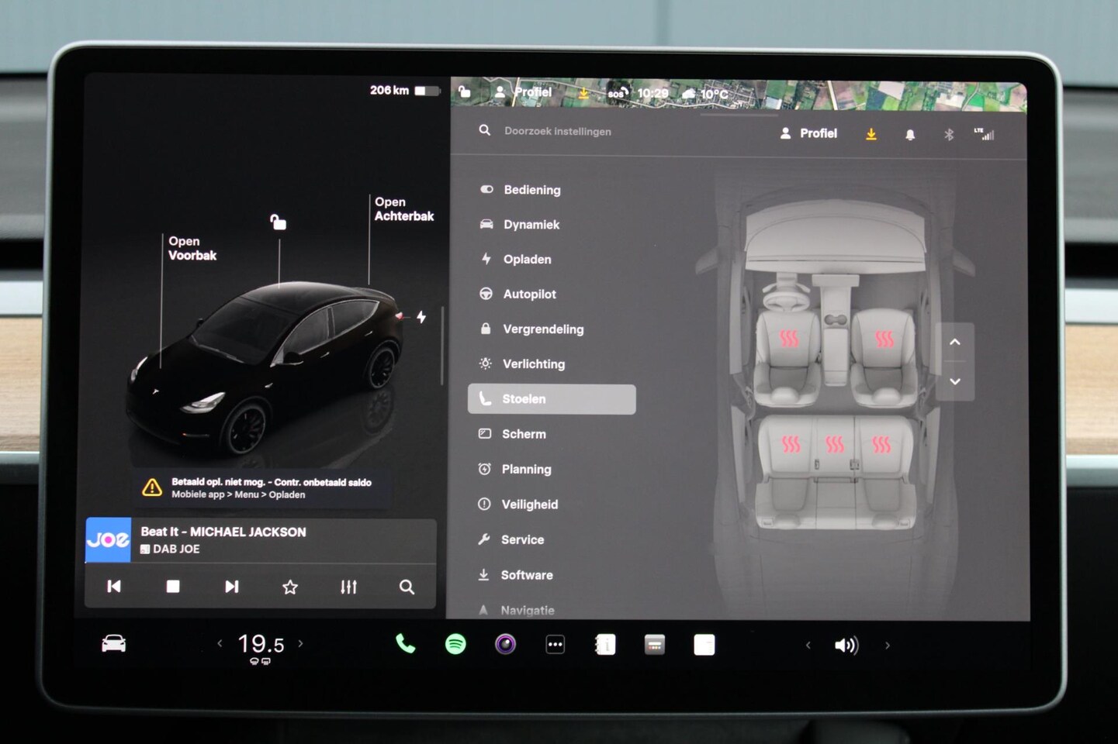Tap Open Achterbak to open trunk
The image size is (1118, 744).
[403, 209]
